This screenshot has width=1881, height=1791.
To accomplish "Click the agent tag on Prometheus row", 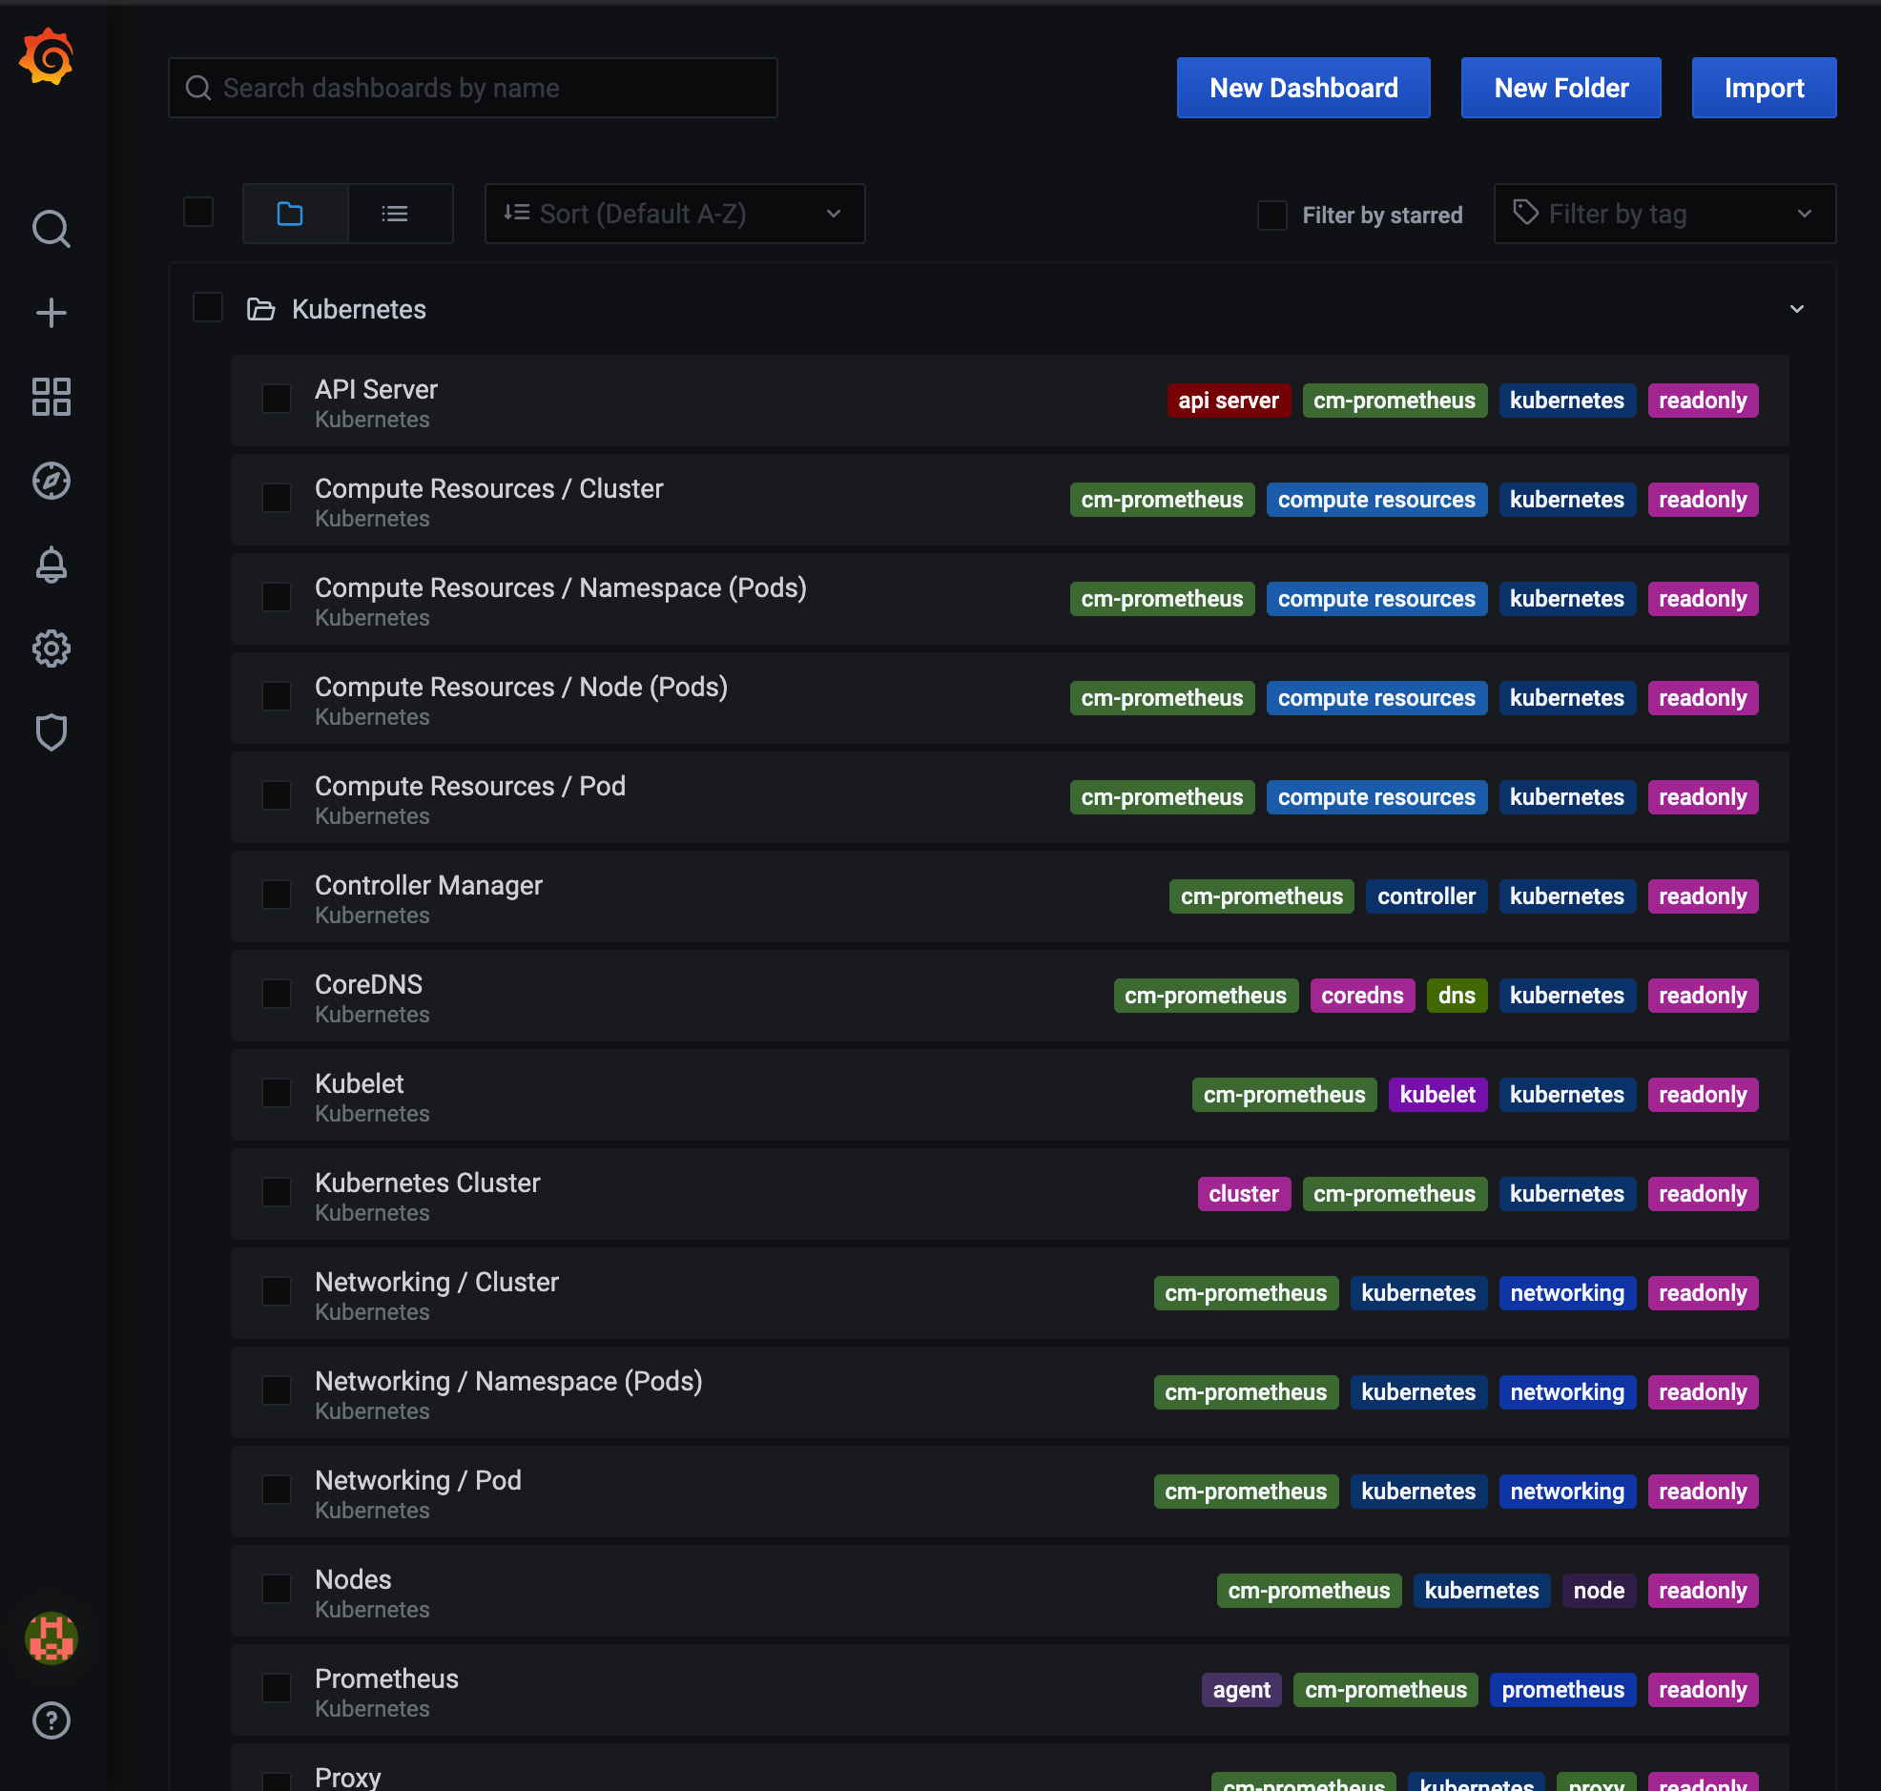I will coord(1241,1690).
